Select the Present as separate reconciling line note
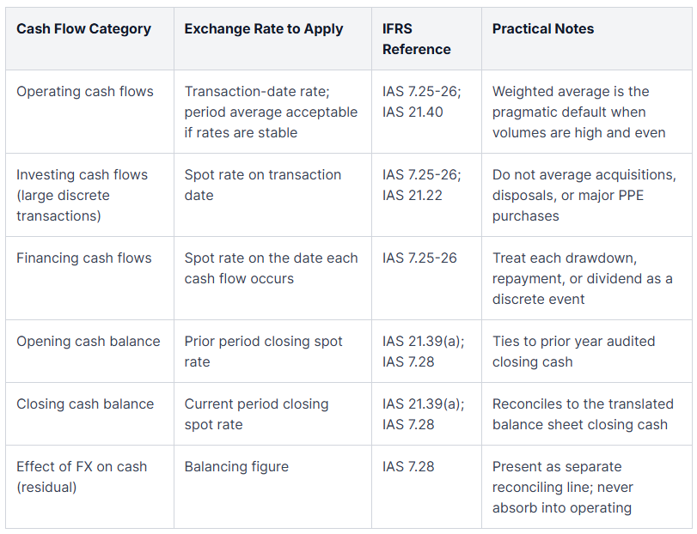The height and width of the screenshot is (534, 697). 562,487
